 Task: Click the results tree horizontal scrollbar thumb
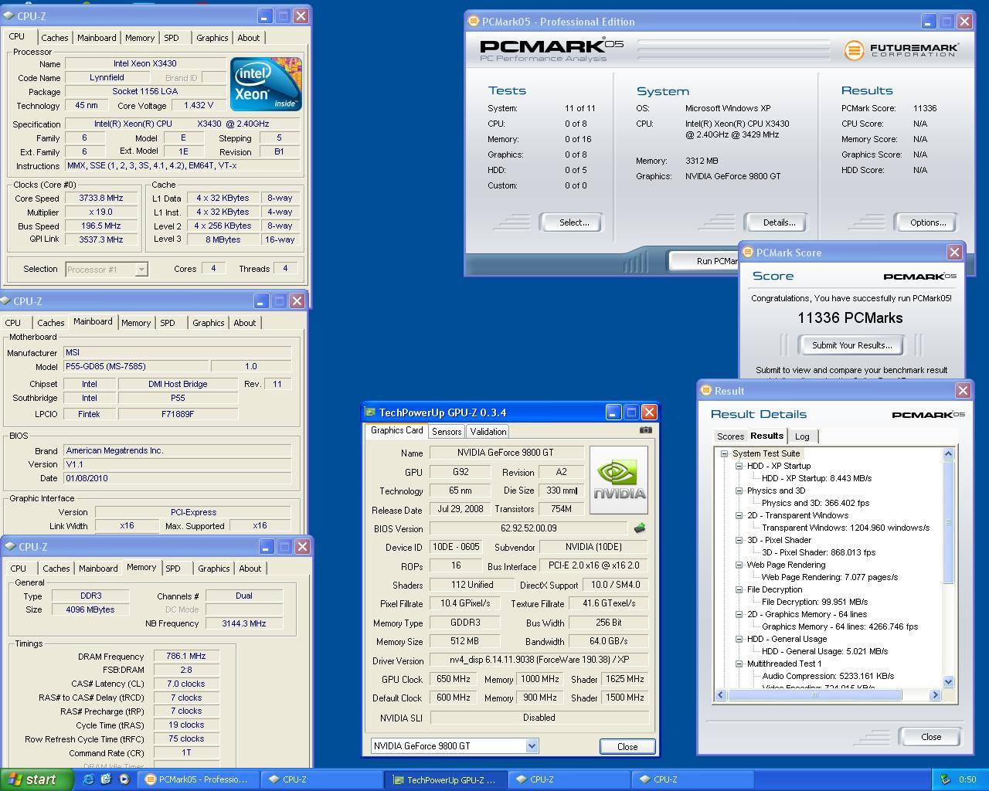814,695
